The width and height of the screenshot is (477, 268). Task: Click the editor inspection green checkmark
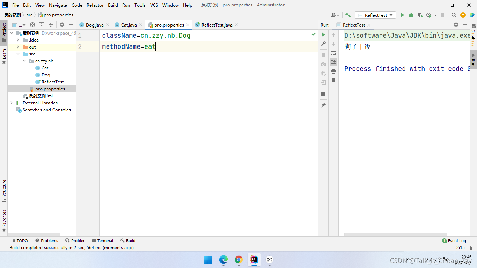tap(313, 34)
